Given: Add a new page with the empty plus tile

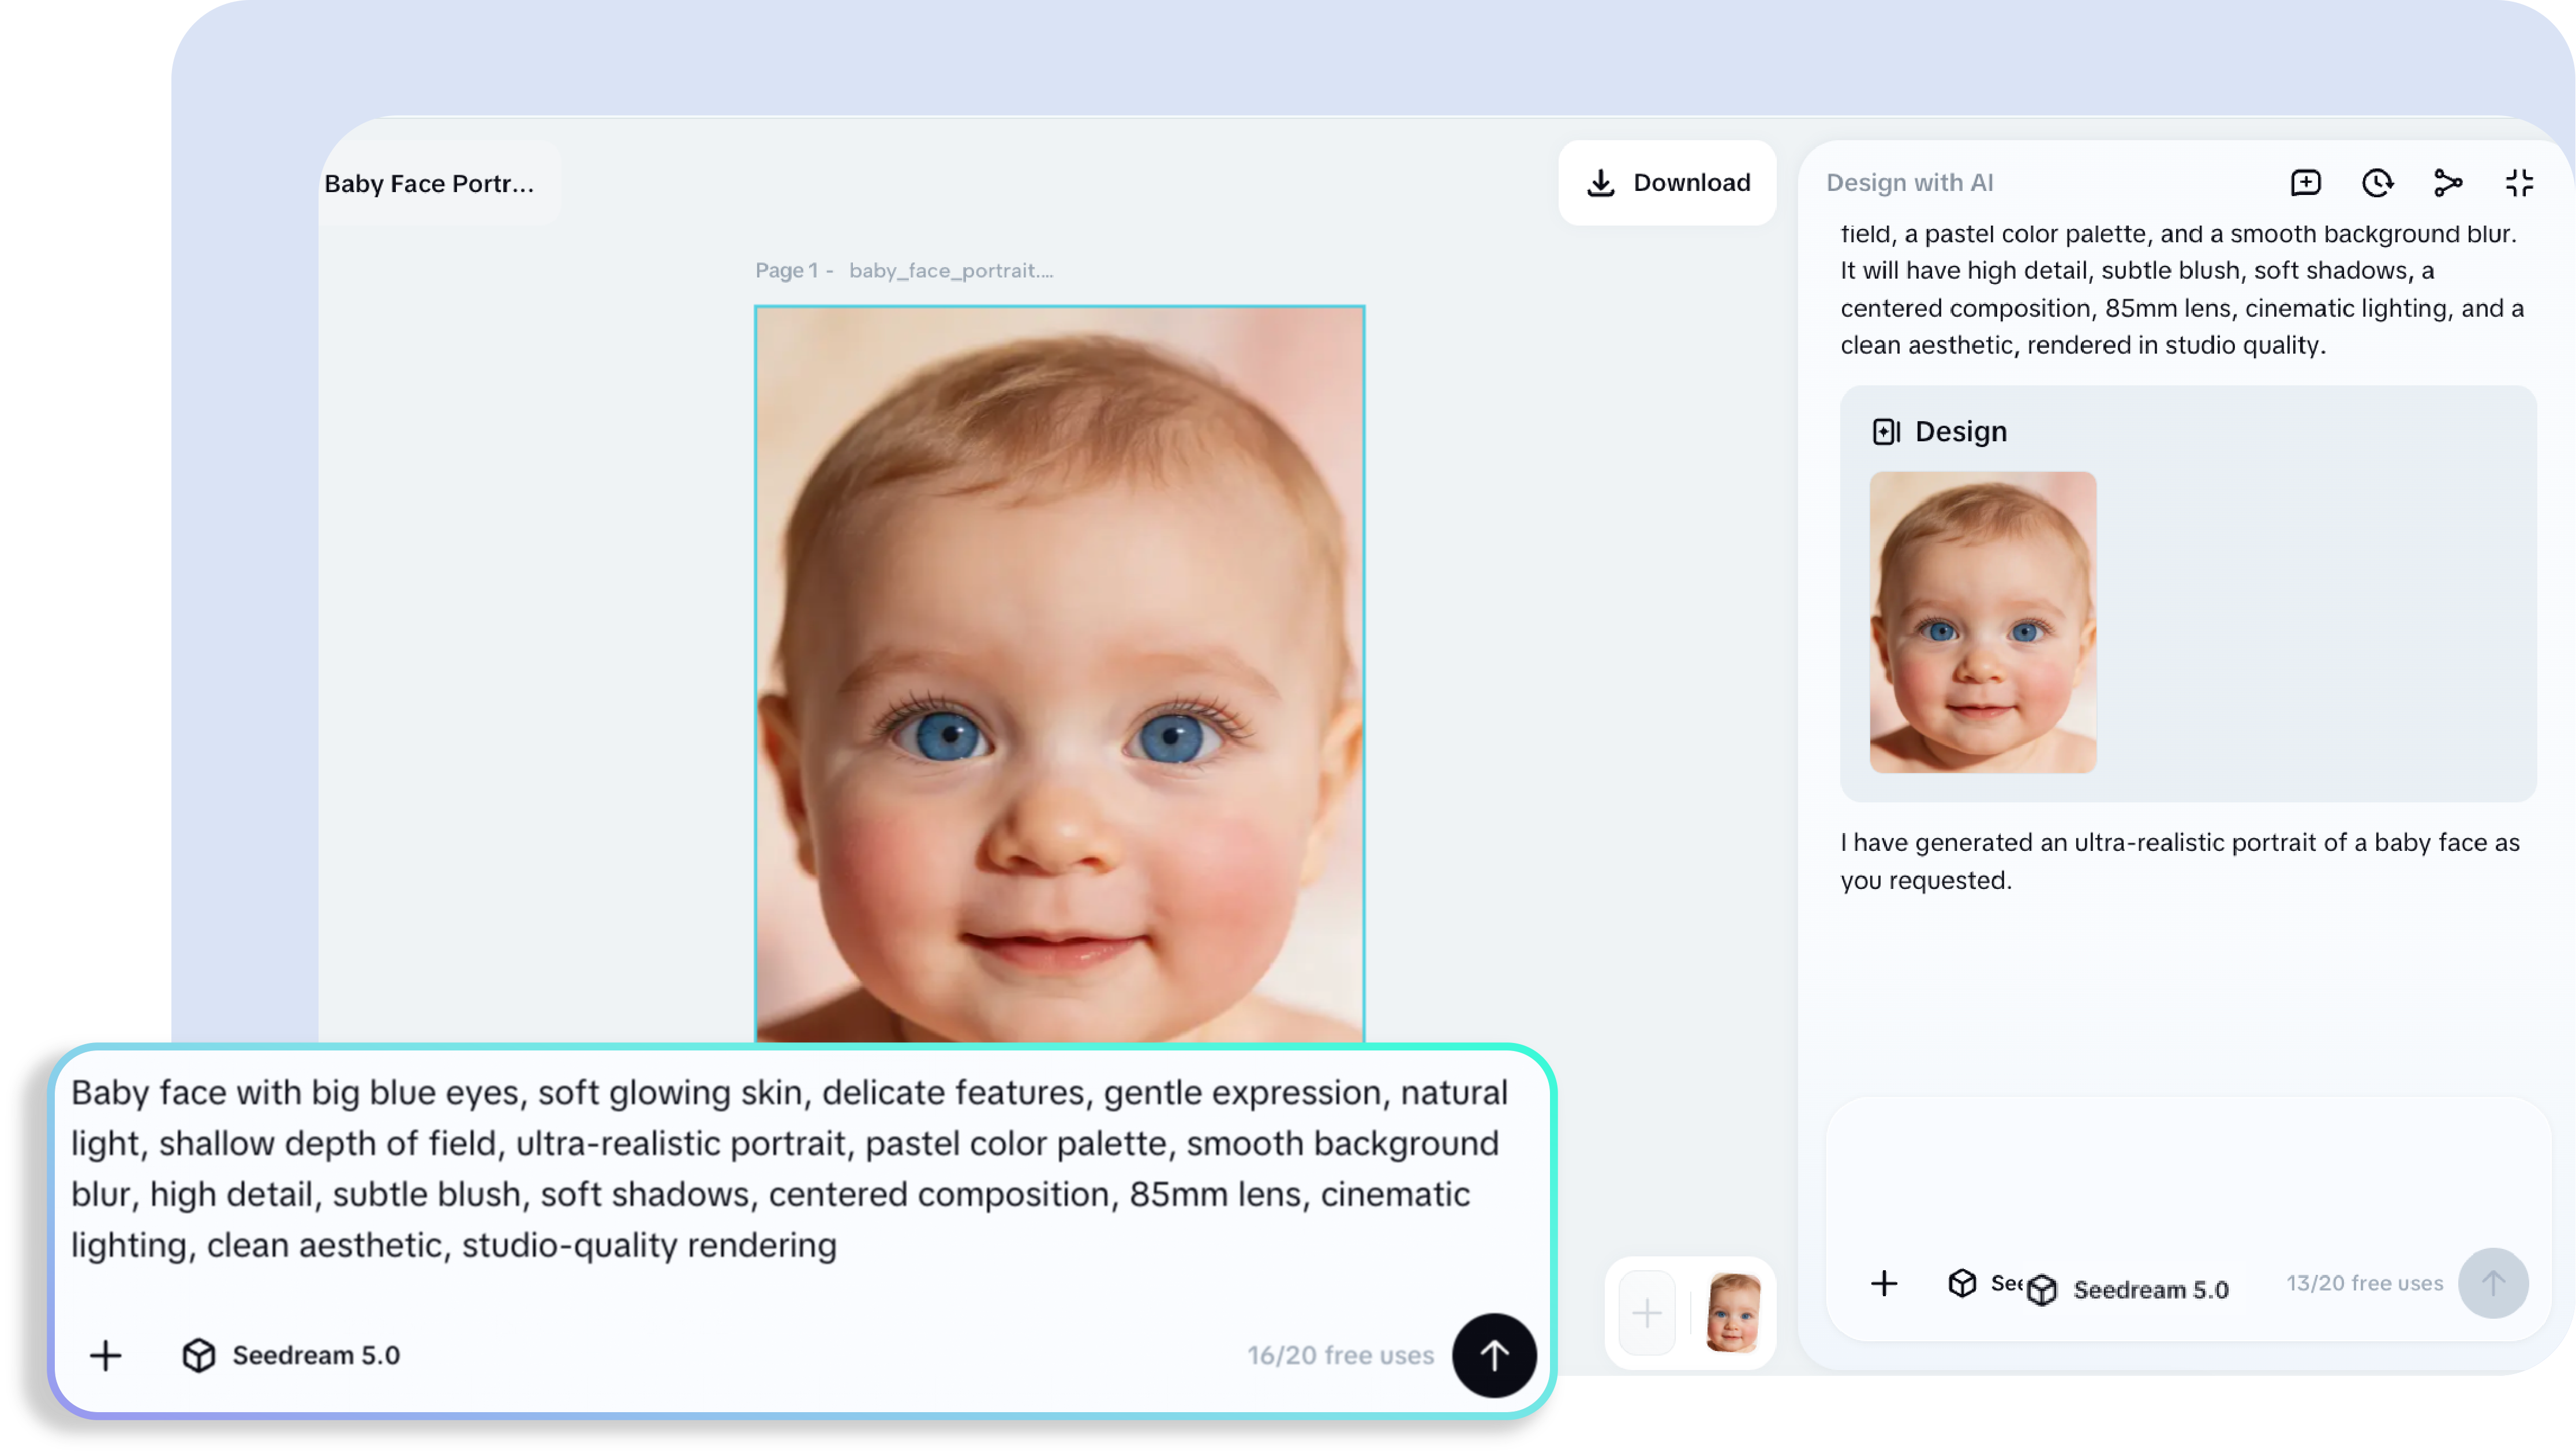Looking at the screenshot, I should click(x=1646, y=1312).
